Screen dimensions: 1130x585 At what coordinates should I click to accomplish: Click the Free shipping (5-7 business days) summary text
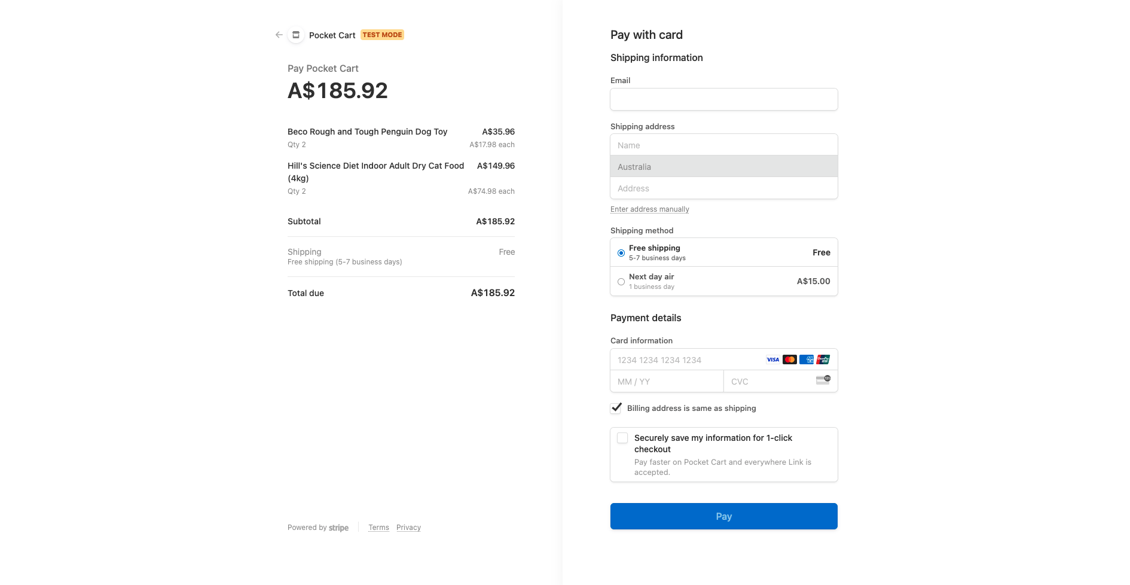[x=344, y=262]
